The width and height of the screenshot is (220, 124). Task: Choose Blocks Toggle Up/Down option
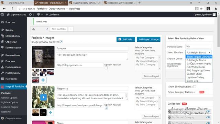pyautogui.click(x=199, y=56)
